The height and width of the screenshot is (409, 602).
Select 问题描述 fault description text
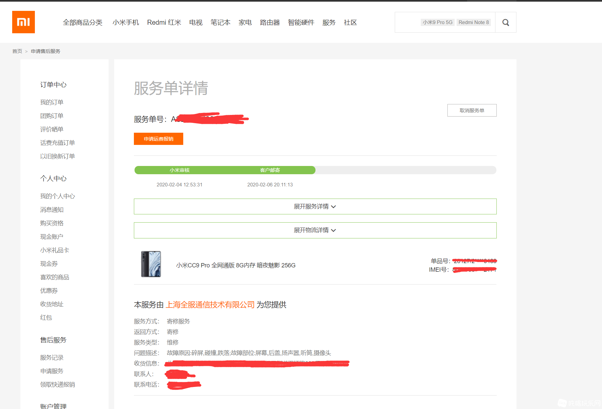[249, 353]
